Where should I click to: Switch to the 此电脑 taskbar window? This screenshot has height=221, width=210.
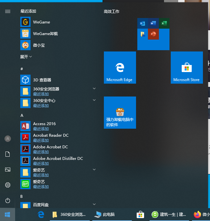pos(112,215)
